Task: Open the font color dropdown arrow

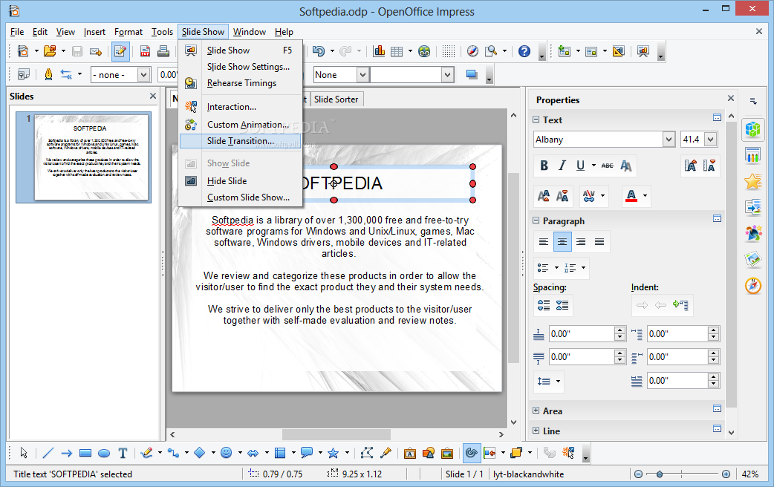Action: [x=645, y=196]
